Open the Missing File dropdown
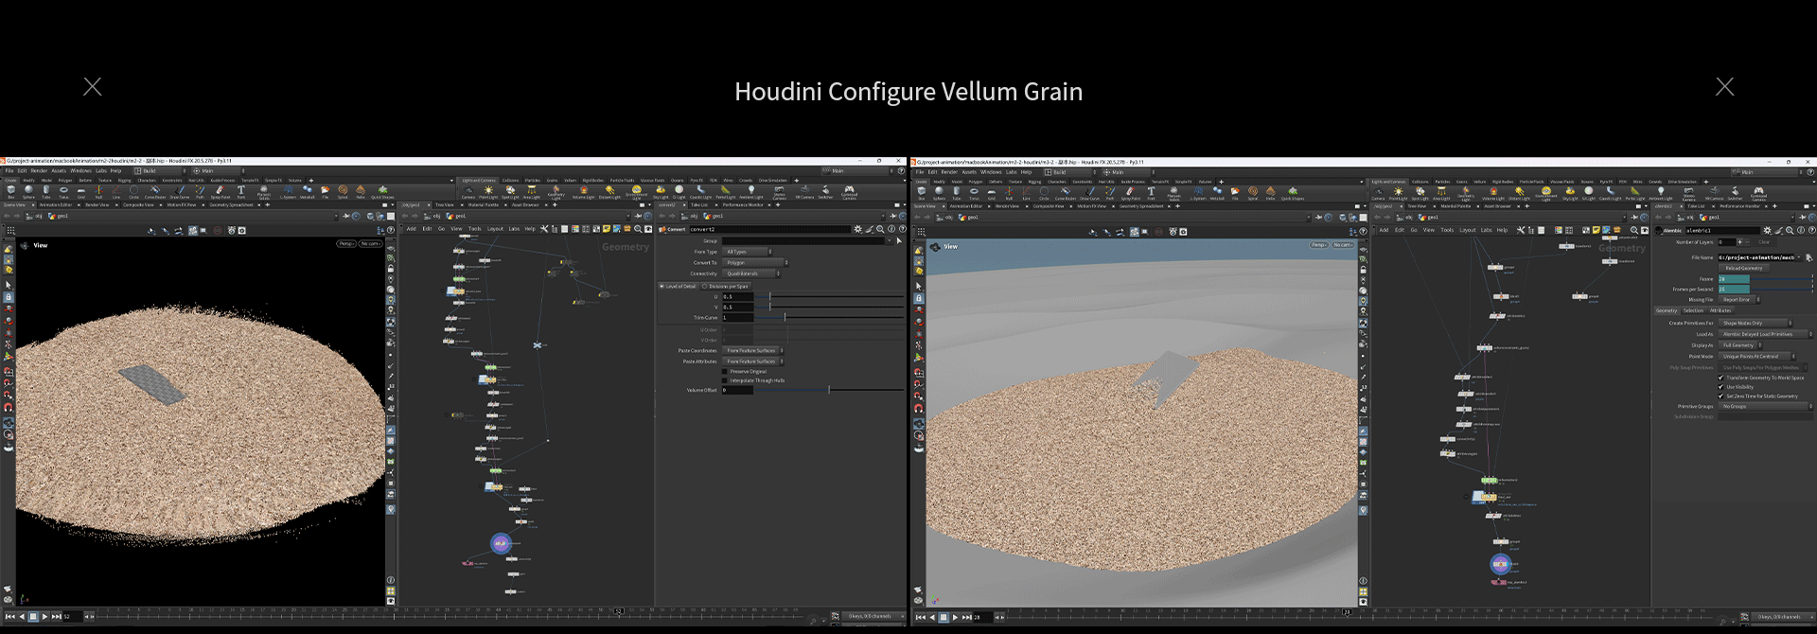Screen dimensions: 1817x634 (x=1739, y=299)
